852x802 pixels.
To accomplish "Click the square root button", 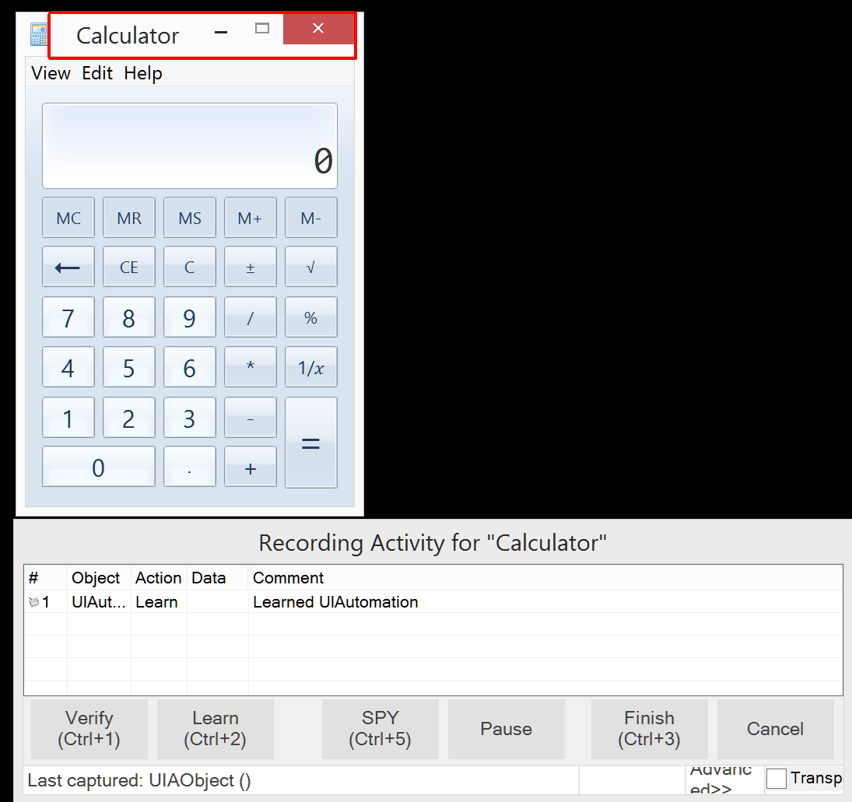I will coord(310,267).
